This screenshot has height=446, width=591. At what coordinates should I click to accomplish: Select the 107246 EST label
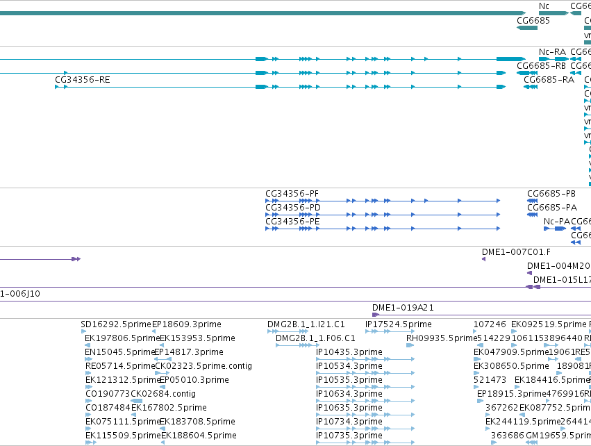click(x=490, y=324)
